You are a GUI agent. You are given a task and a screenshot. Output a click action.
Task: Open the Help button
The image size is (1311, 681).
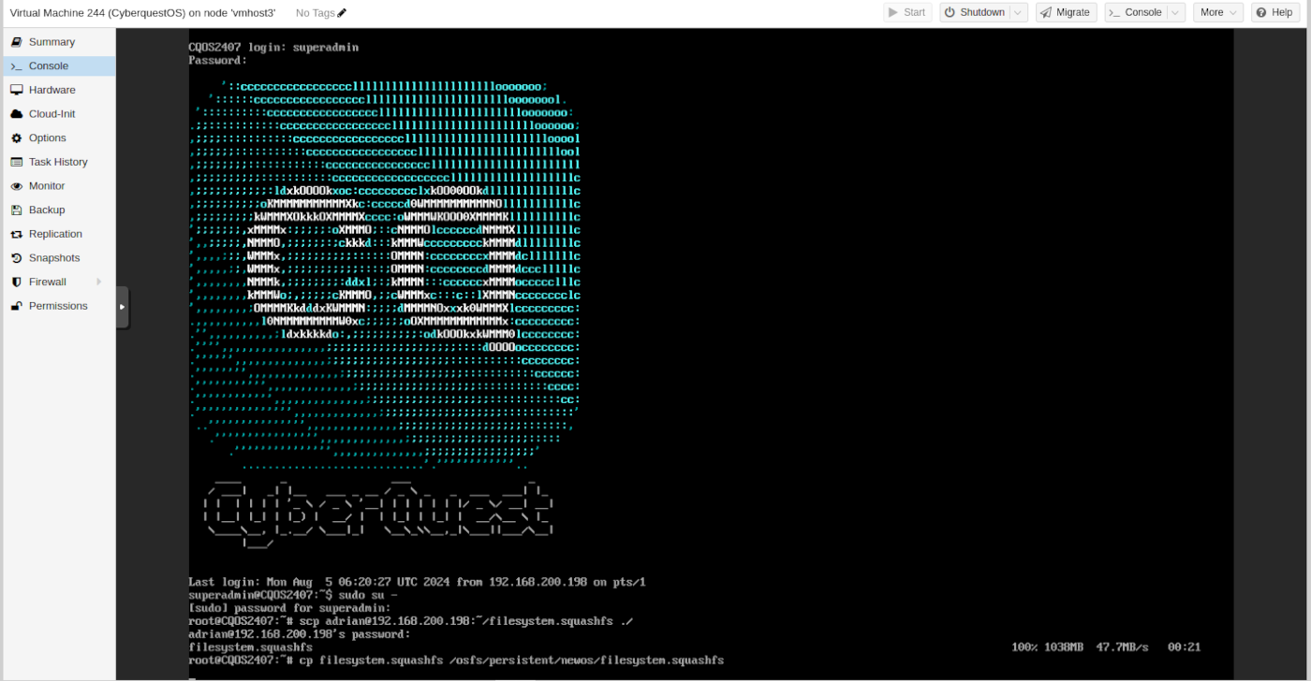1274,12
